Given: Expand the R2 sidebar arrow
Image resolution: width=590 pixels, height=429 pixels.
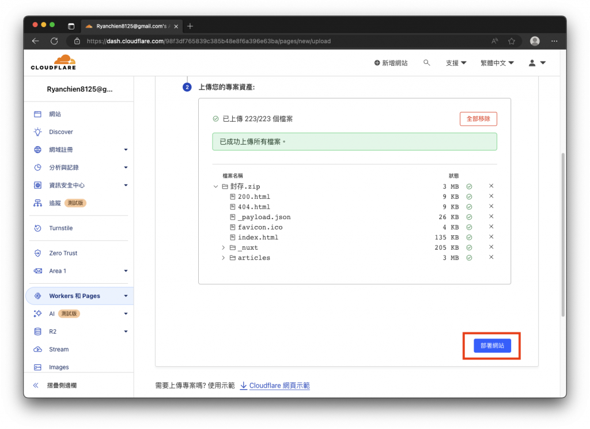Looking at the screenshot, I should pos(126,332).
